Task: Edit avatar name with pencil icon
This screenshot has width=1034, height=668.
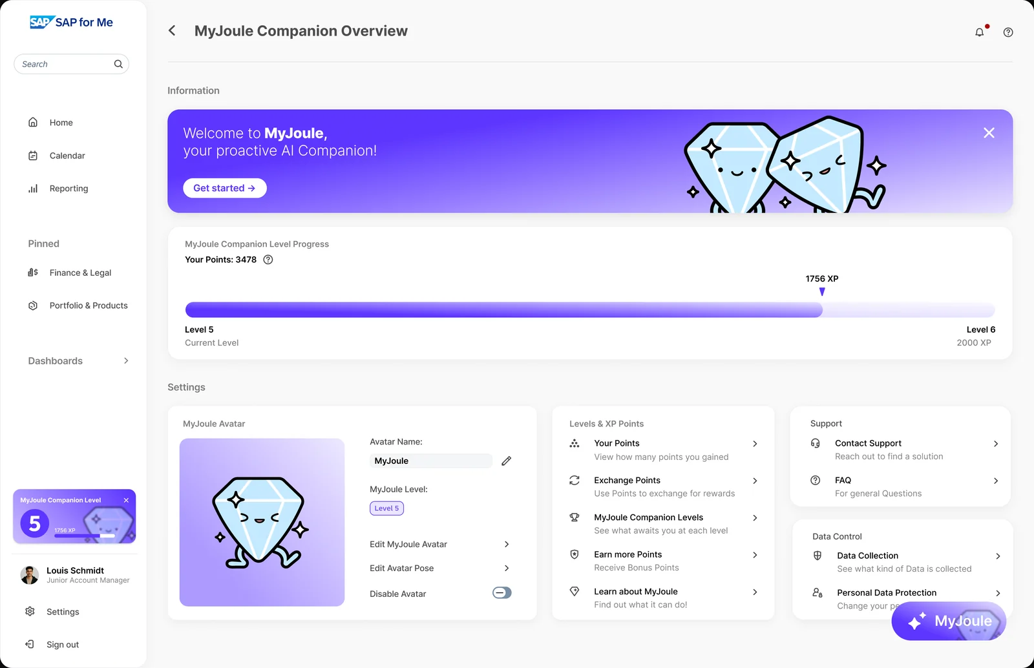Action: pos(507,461)
